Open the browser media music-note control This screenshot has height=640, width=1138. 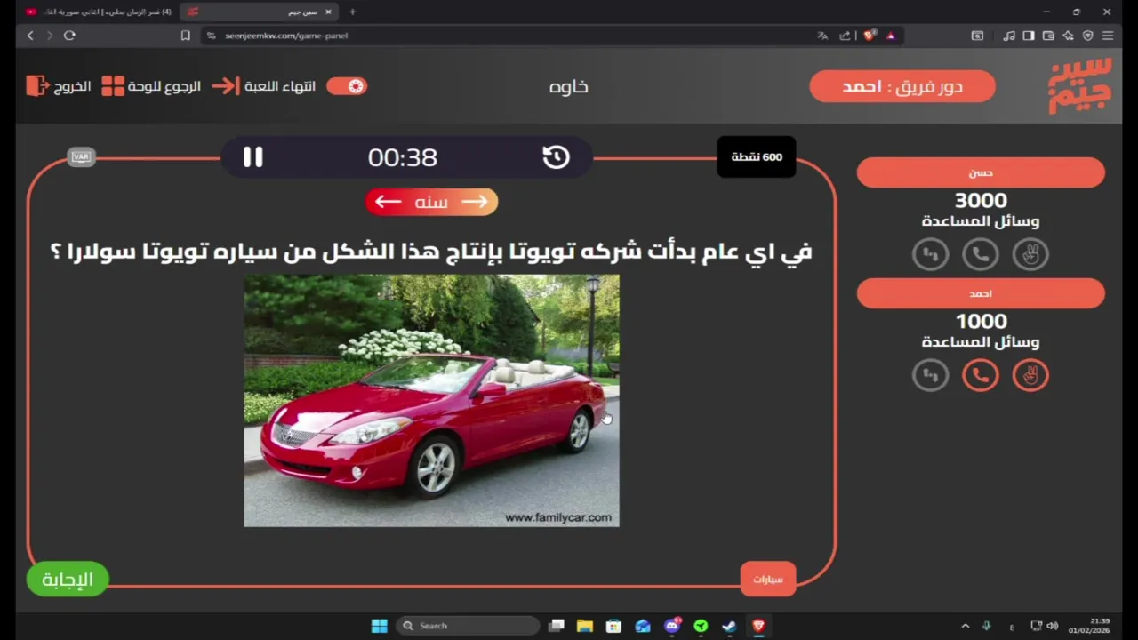click(x=1009, y=36)
